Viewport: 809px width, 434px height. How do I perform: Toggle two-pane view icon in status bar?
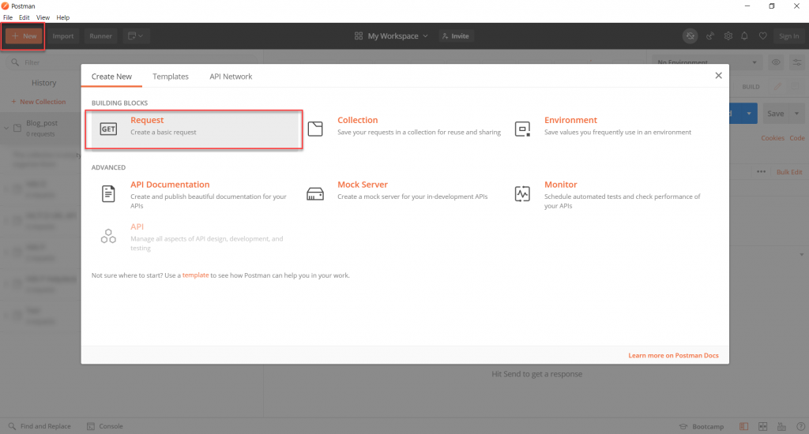point(762,427)
